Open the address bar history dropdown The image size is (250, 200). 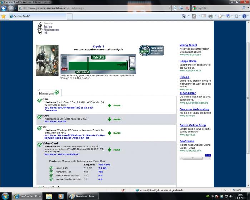(169, 8)
